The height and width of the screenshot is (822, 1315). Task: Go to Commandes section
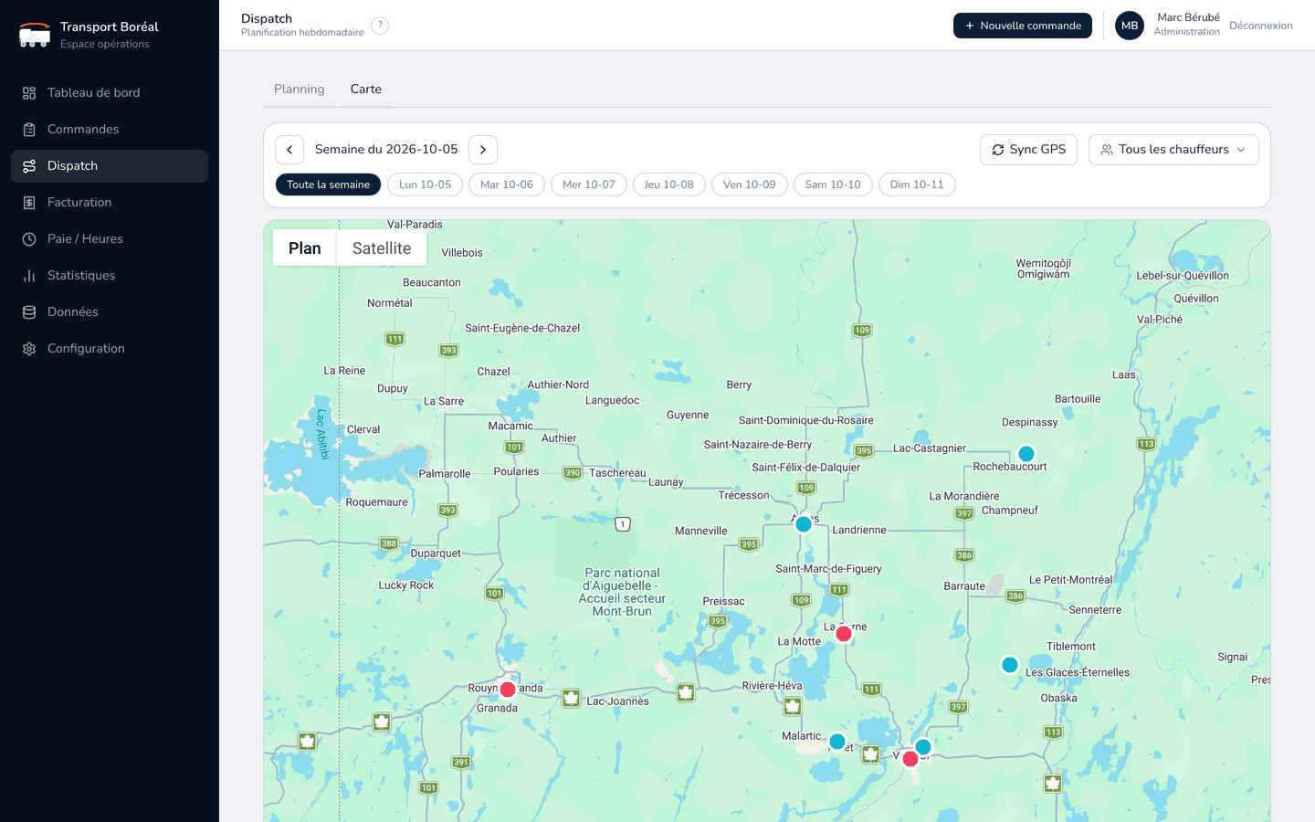coord(110,129)
